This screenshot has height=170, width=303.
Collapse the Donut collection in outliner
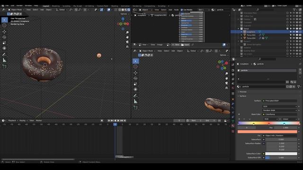(x=239, y=29)
